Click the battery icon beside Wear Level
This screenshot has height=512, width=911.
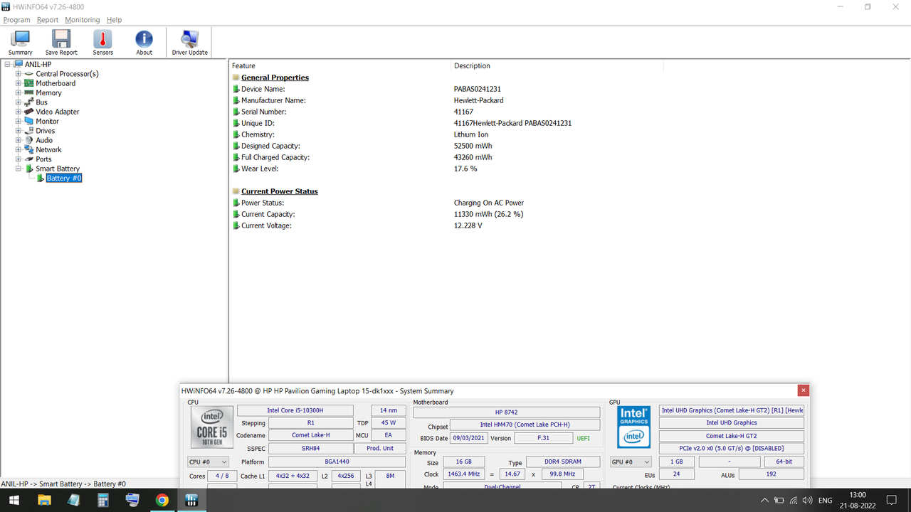[x=236, y=169]
